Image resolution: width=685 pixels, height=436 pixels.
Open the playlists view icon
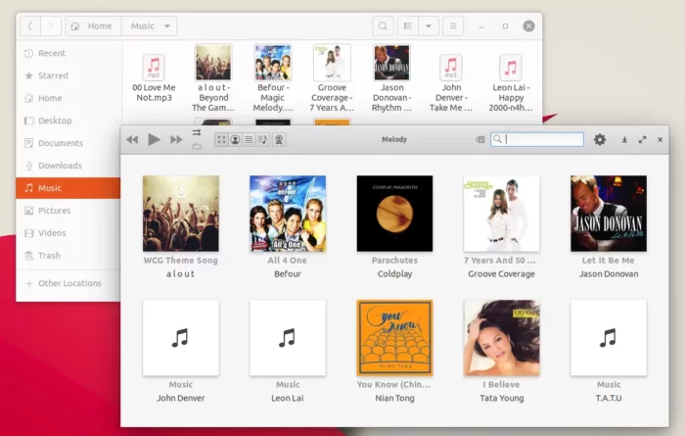click(263, 139)
